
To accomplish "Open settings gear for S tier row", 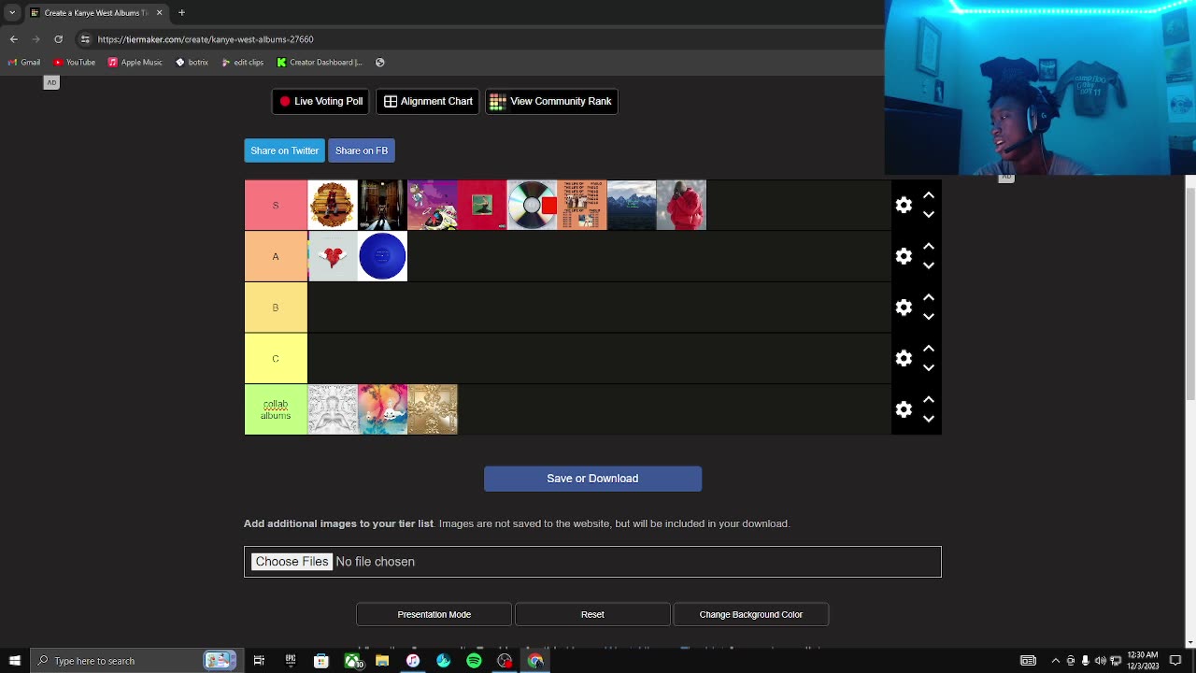I will 904,205.
